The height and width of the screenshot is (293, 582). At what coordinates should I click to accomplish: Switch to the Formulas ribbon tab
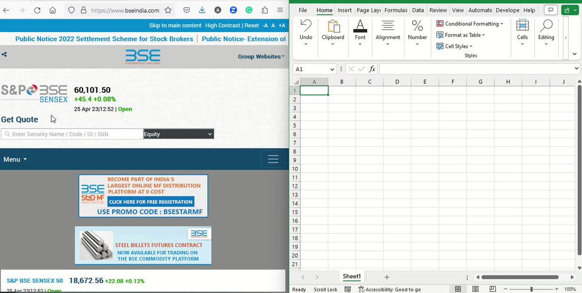point(396,10)
